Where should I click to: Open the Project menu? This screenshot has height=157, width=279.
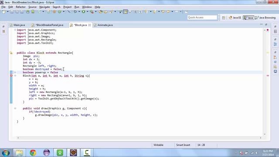[x=67, y=7]
